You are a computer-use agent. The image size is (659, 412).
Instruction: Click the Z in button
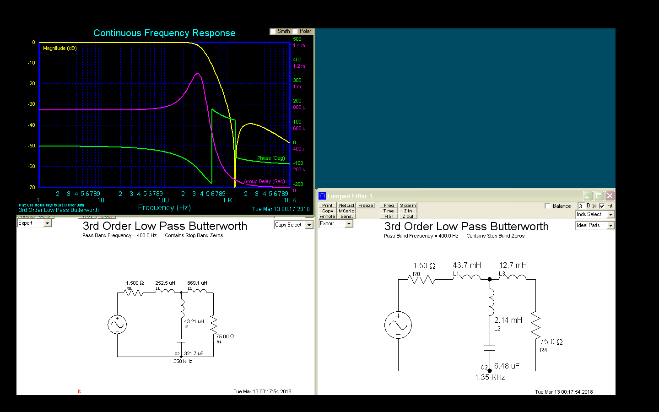[x=408, y=211]
